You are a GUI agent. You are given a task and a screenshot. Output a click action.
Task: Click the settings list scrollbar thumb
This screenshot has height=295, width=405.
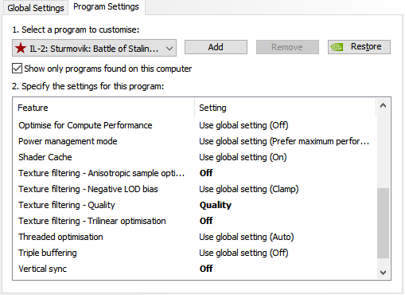coord(383,223)
